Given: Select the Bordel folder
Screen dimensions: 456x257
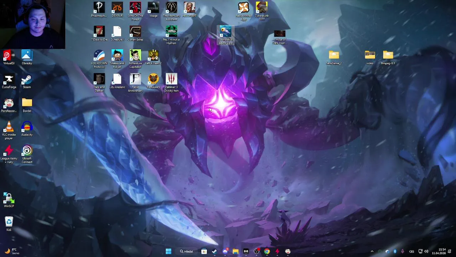Looking at the screenshot, I should 27,105.
